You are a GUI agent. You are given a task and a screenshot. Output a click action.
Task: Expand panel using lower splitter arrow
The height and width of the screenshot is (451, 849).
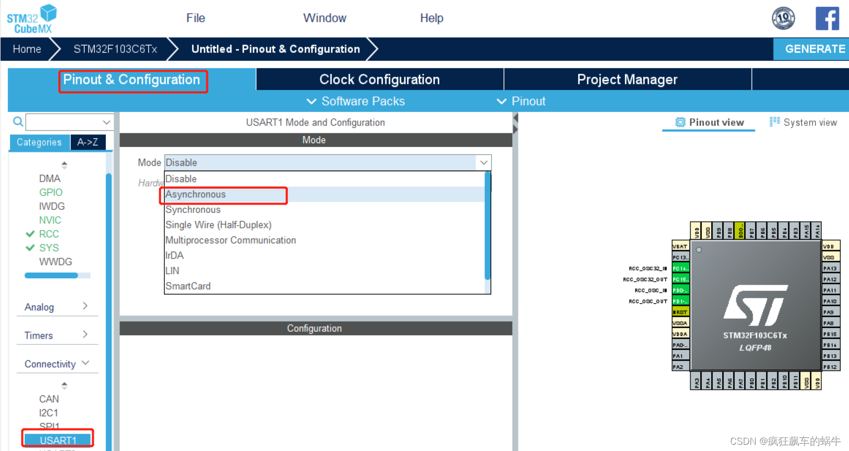click(x=515, y=129)
